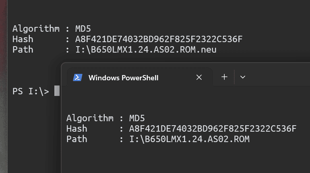
Task: Click the Hash label in the front terminal
Action: 77,129
